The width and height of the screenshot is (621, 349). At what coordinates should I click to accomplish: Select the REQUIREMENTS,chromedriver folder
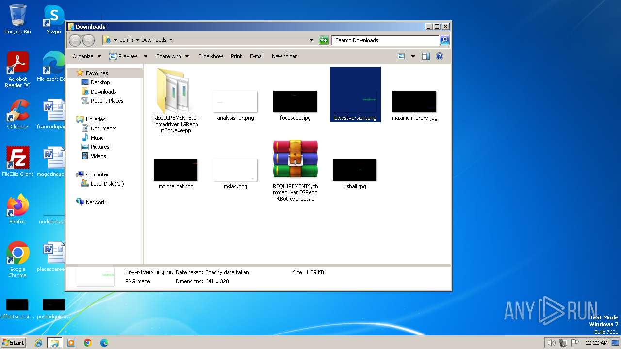click(x=176, y=101)
